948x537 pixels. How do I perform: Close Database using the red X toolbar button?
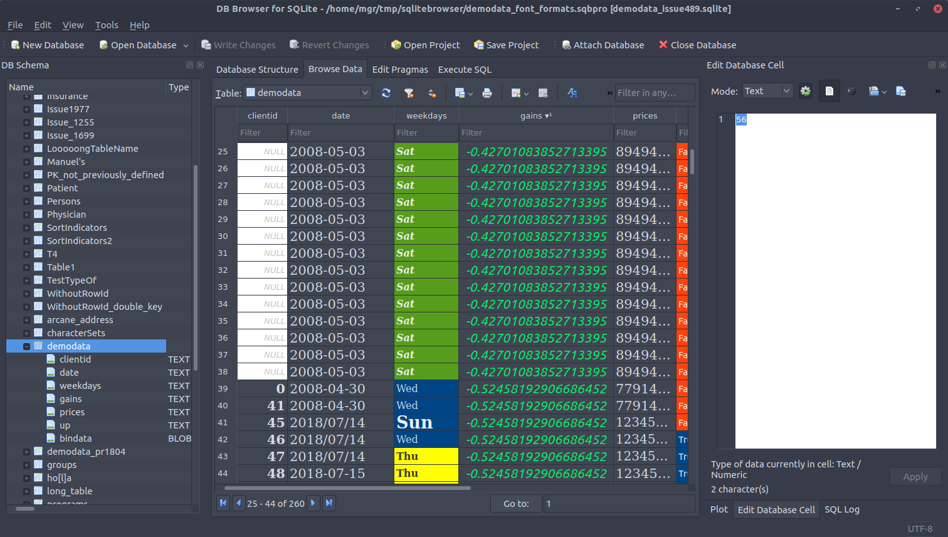point(697,45)
